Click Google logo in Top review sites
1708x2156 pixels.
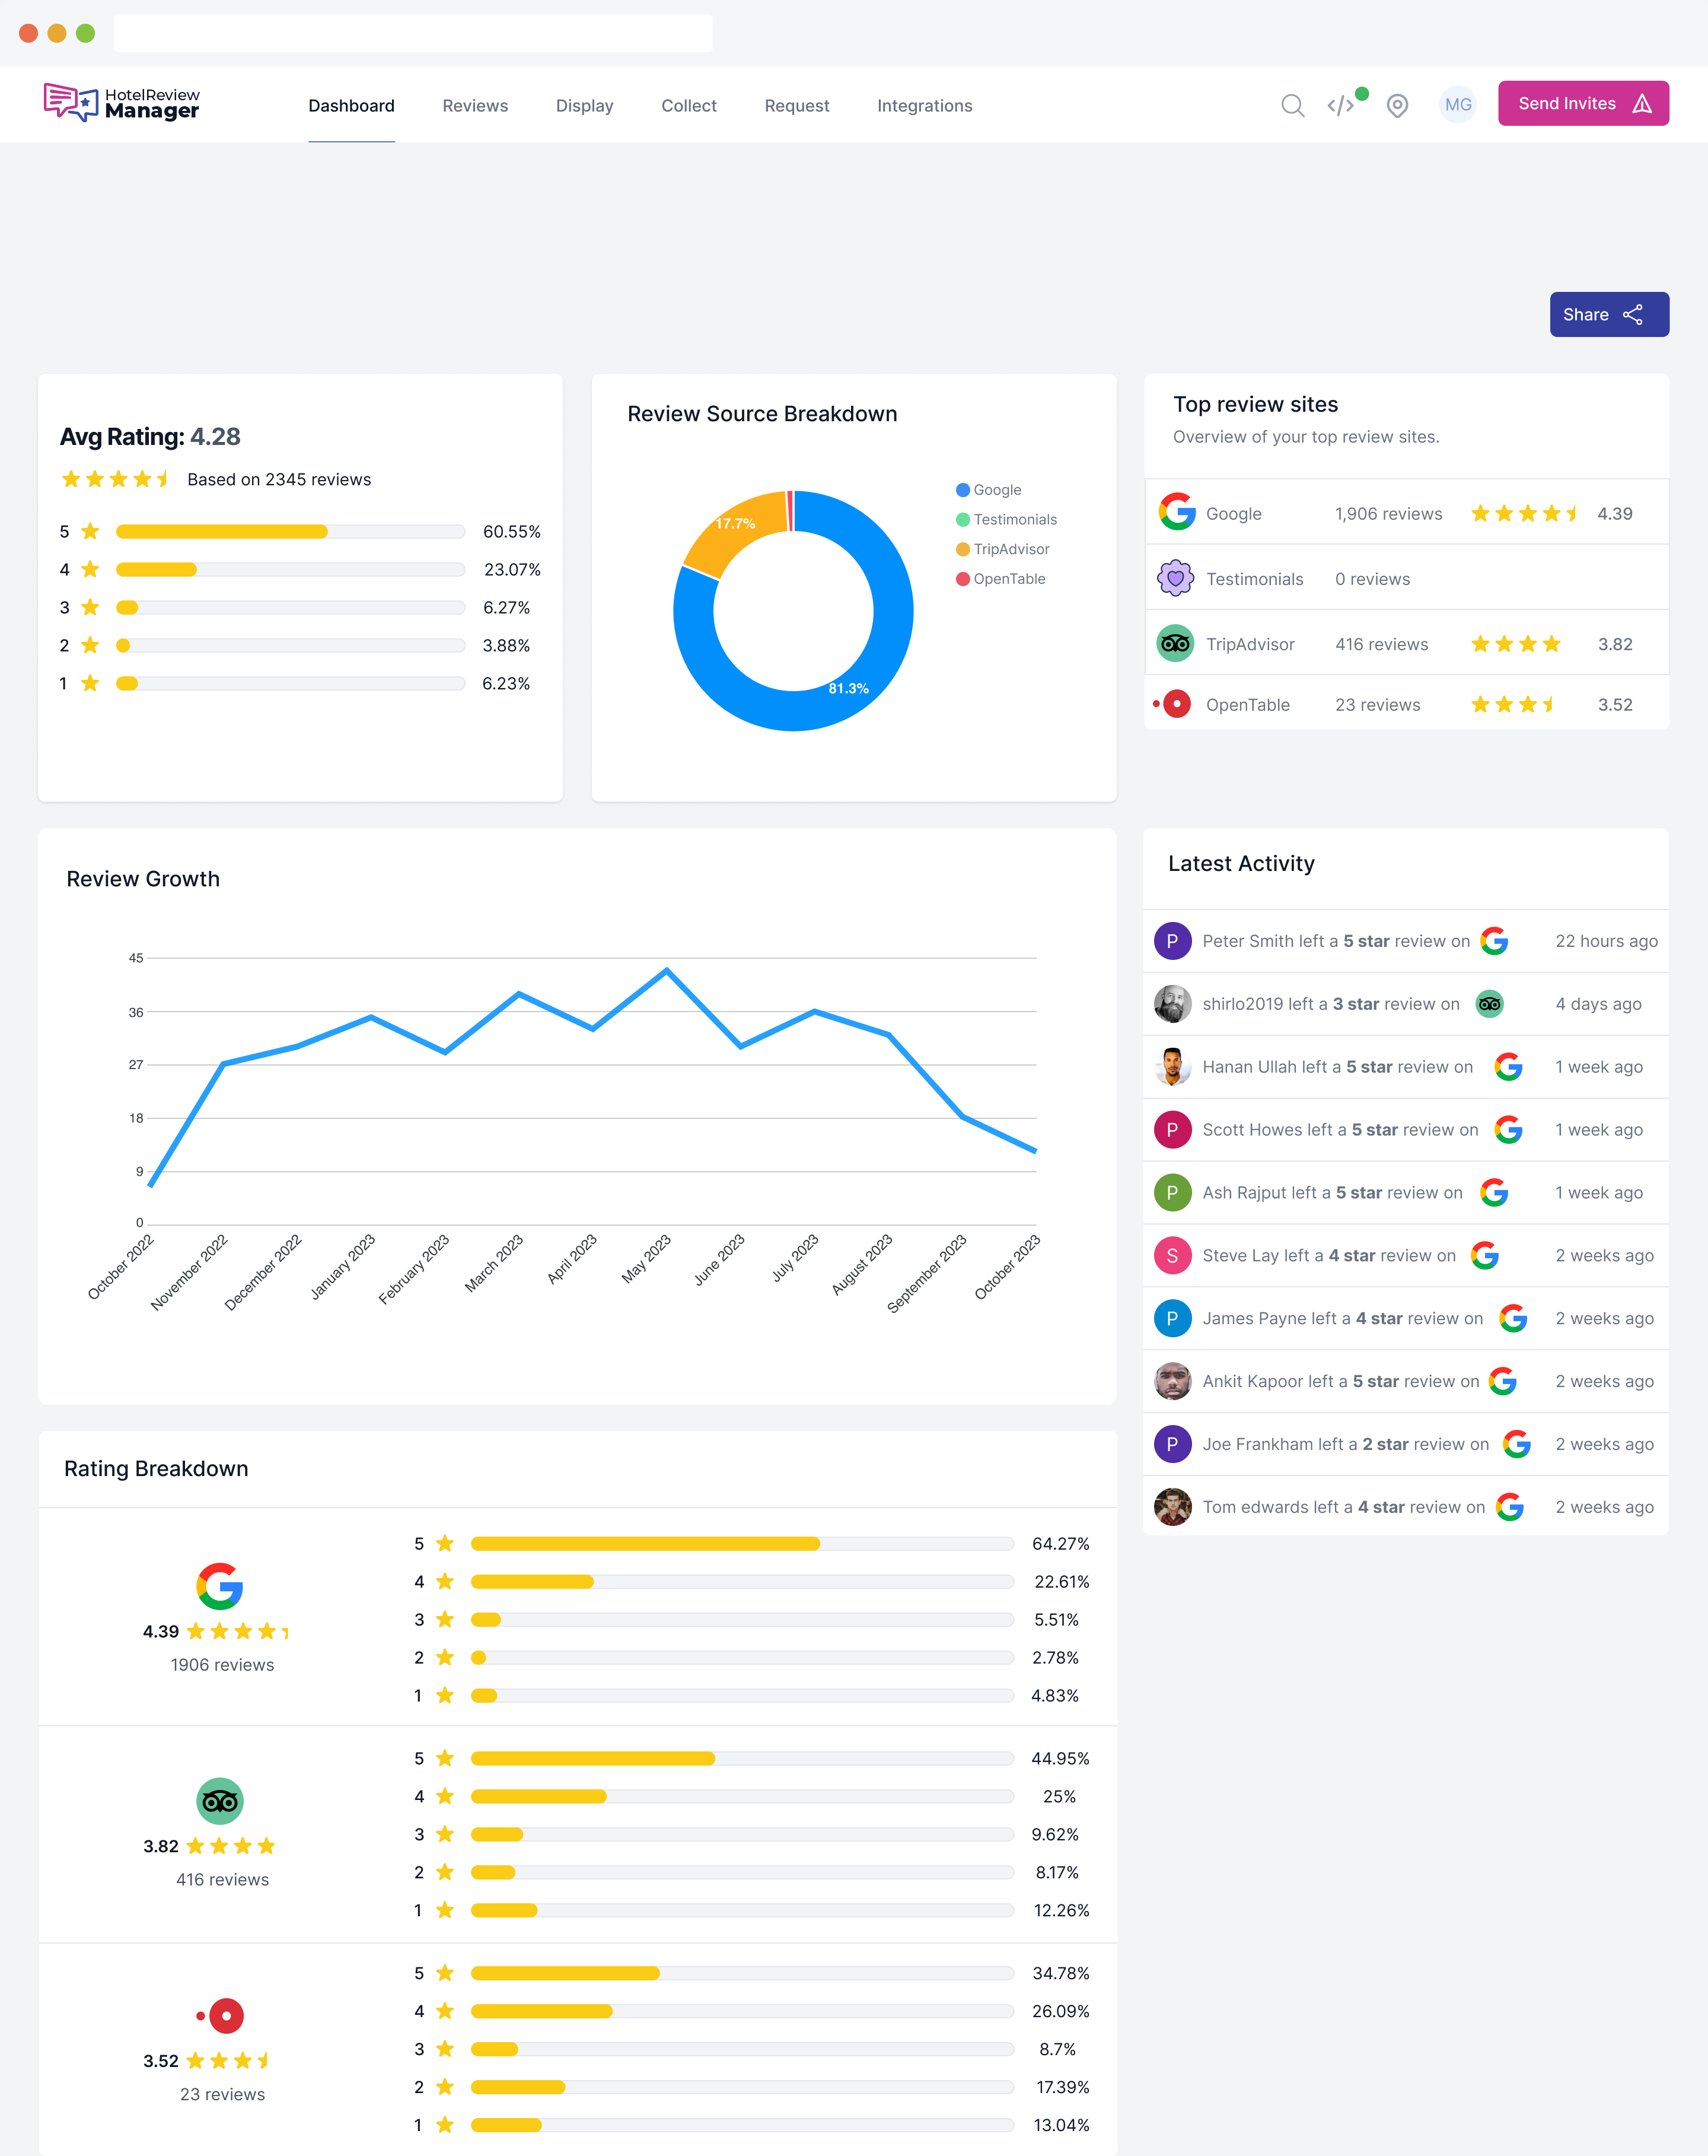(1176, 512)
